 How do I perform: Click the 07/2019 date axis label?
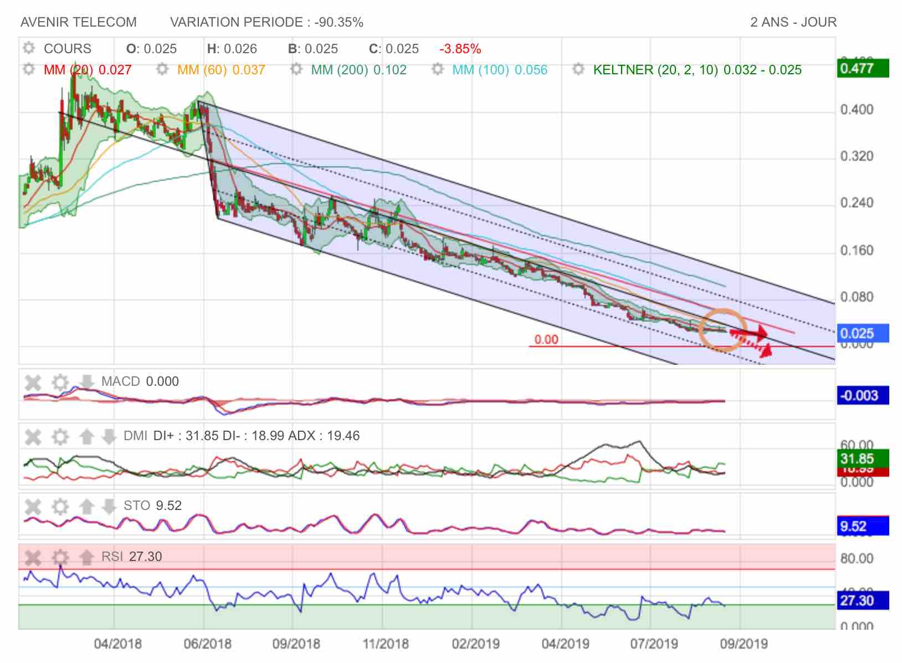(654, 644)
